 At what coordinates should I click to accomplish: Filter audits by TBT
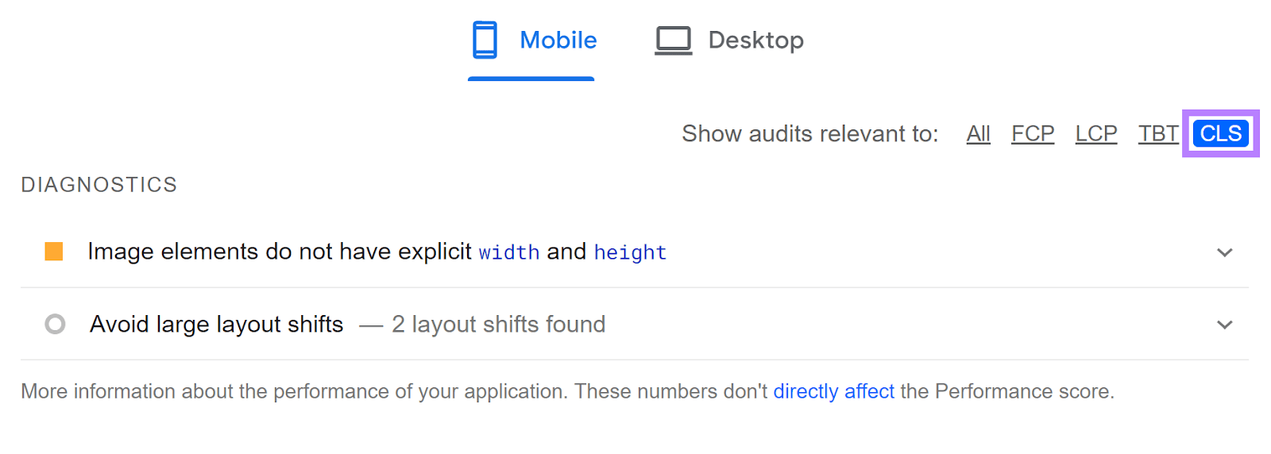[x=1157, y=133]
